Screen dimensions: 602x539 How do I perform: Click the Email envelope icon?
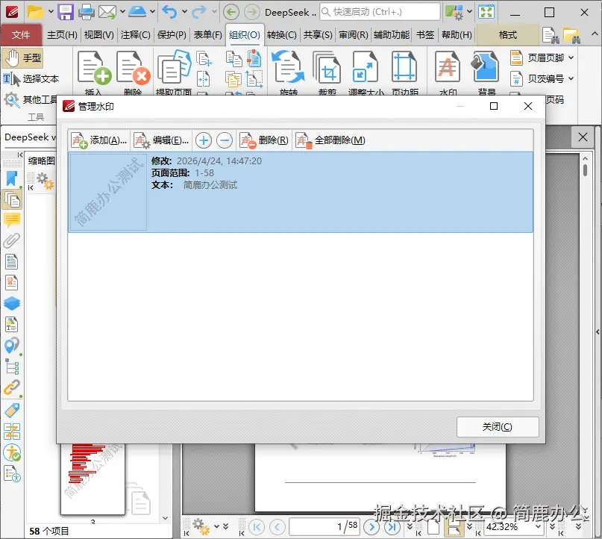tap(107, 12)
